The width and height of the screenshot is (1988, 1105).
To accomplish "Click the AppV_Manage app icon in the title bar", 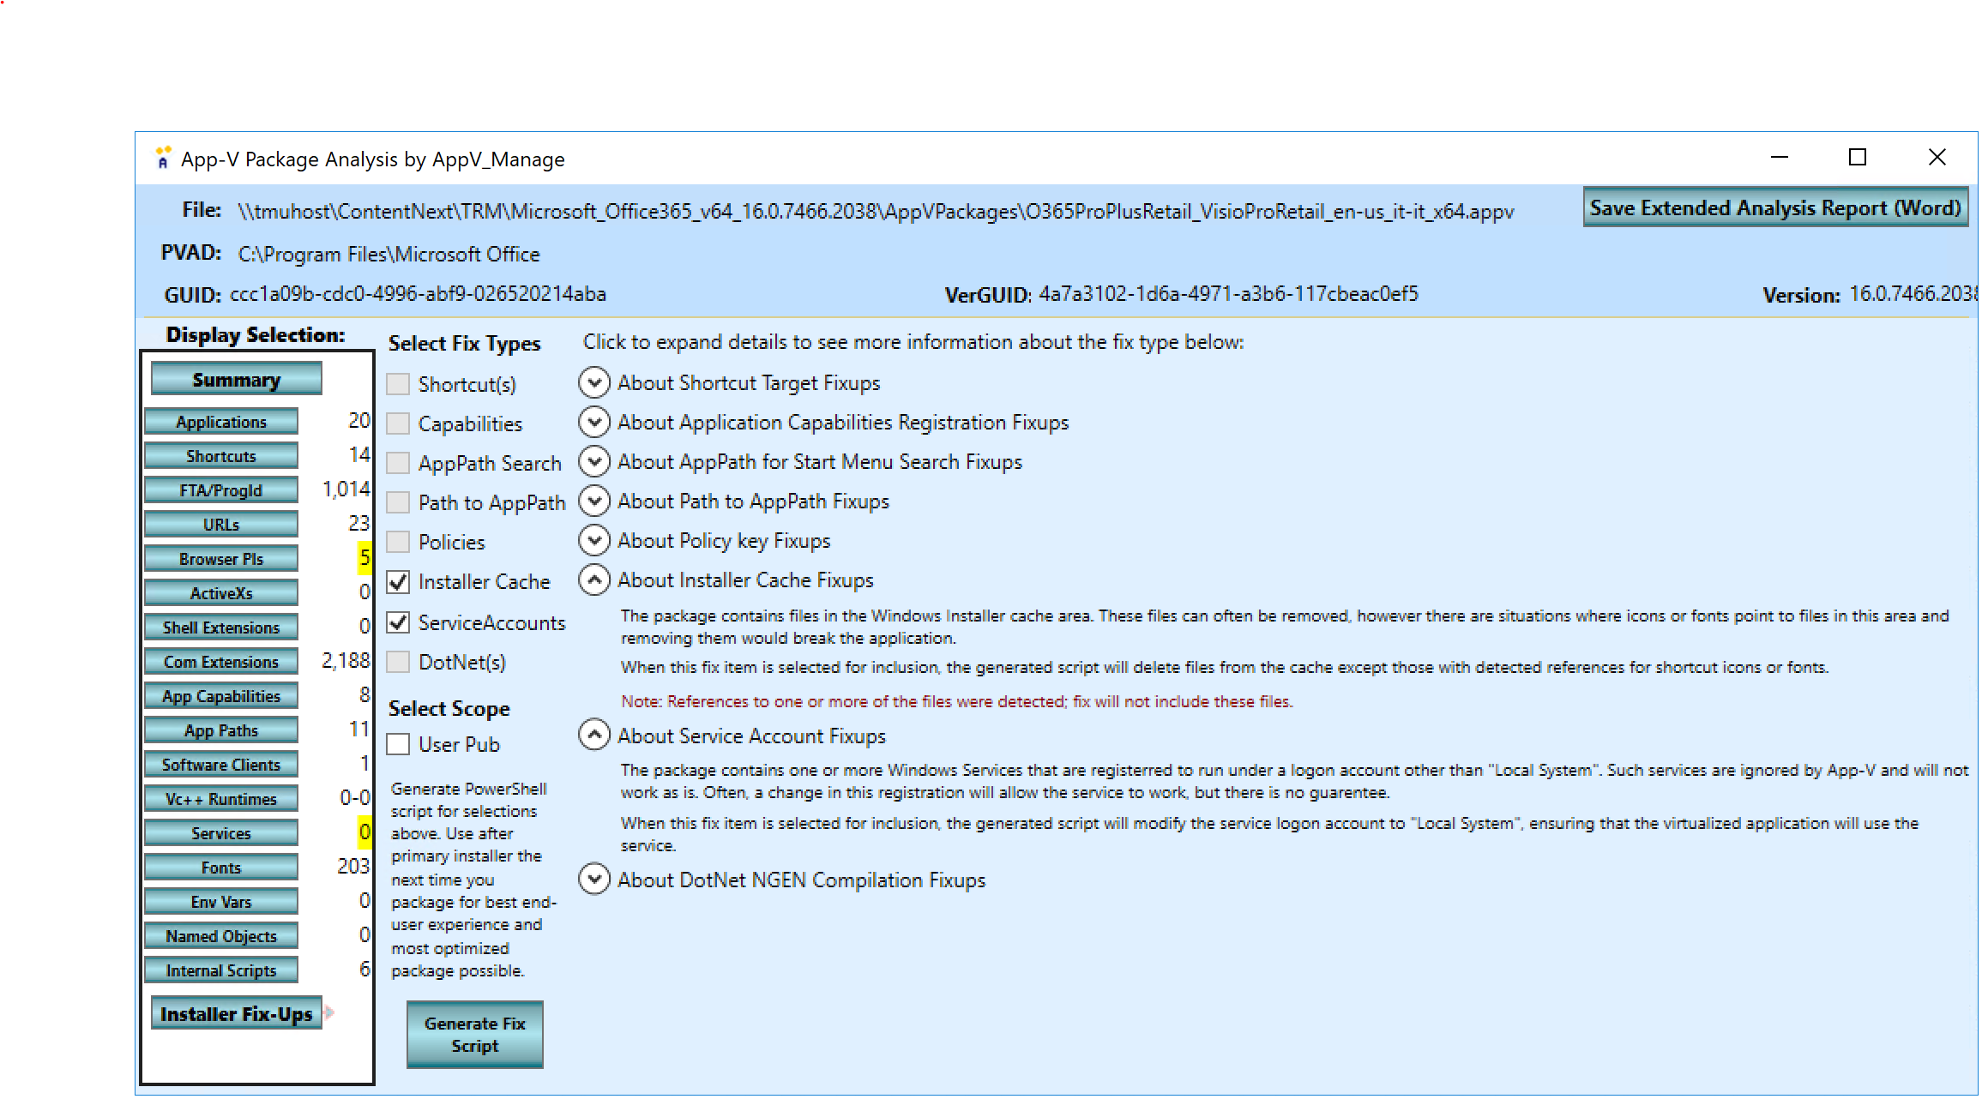I will [163, 158].
